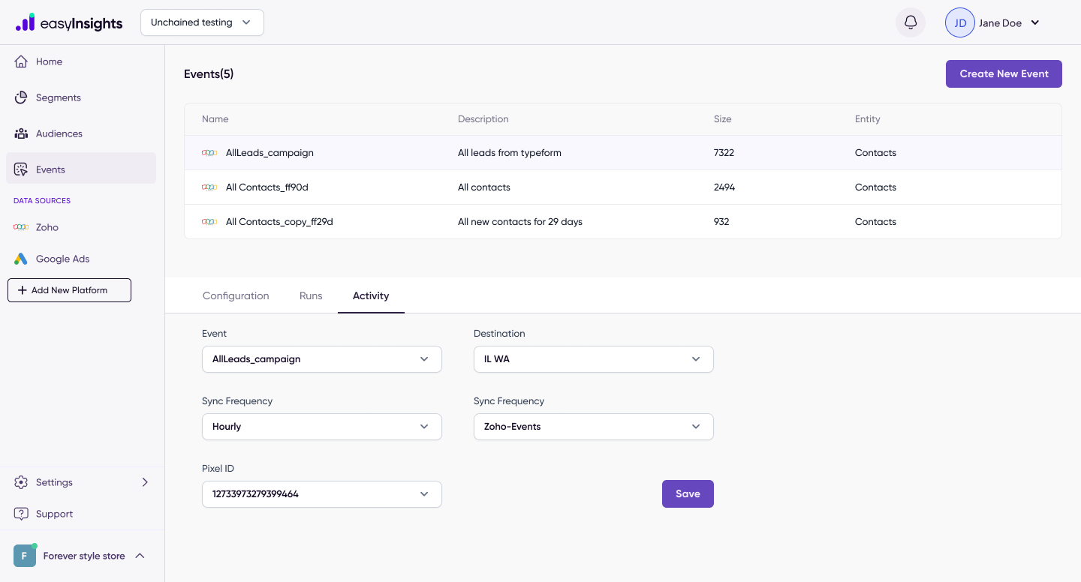The image size is (1081, 582).
Task: Open Support via its help icon
Action: [x=21, y=514]
